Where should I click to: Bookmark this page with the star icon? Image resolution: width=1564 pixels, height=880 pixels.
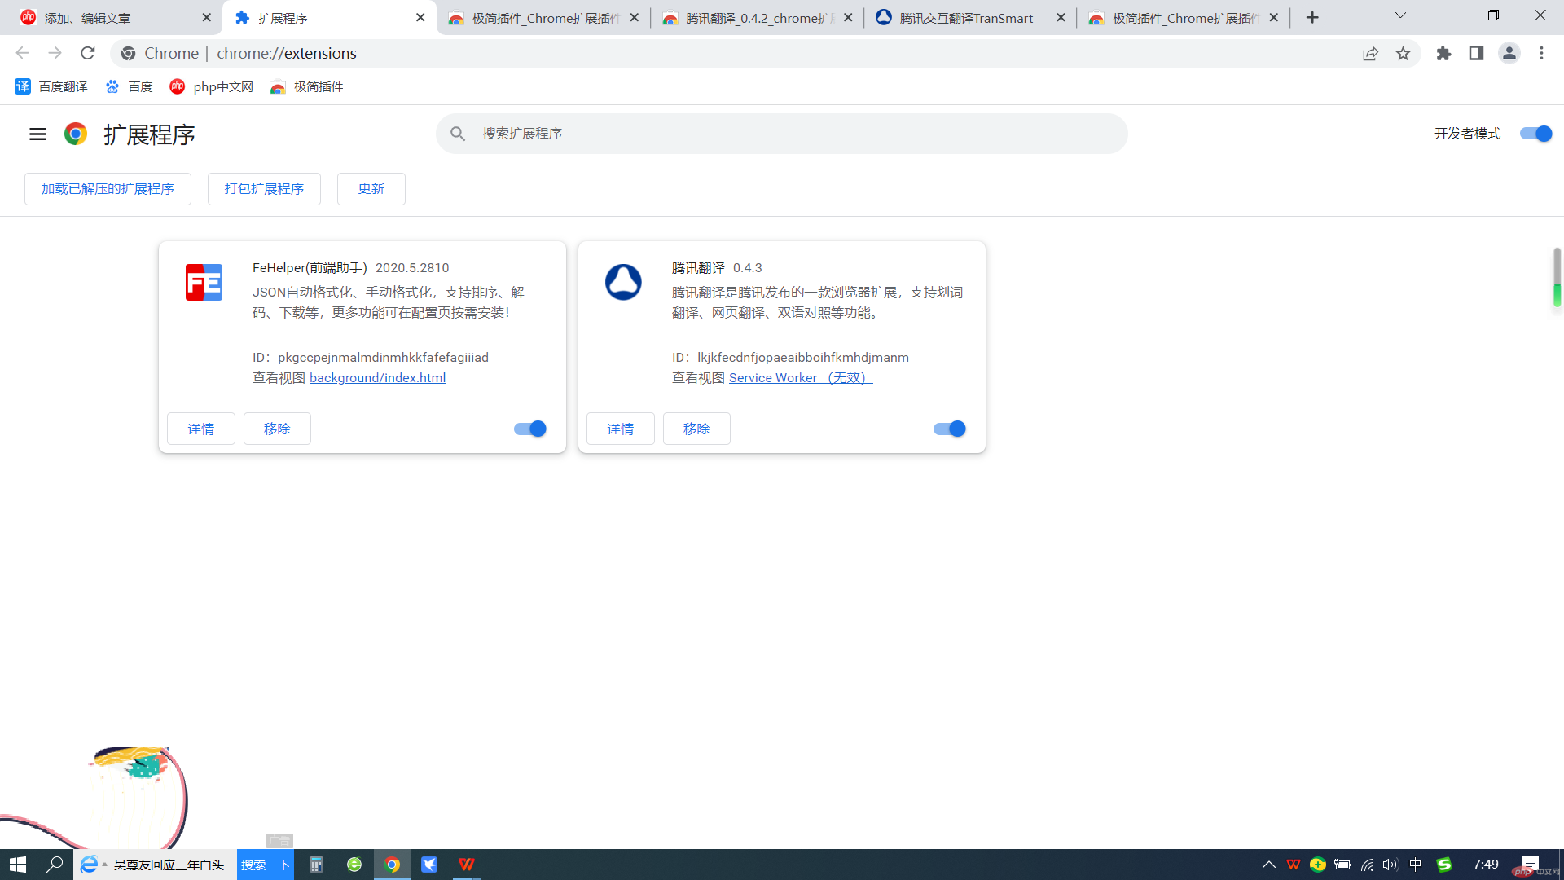tap(1403, 53)
